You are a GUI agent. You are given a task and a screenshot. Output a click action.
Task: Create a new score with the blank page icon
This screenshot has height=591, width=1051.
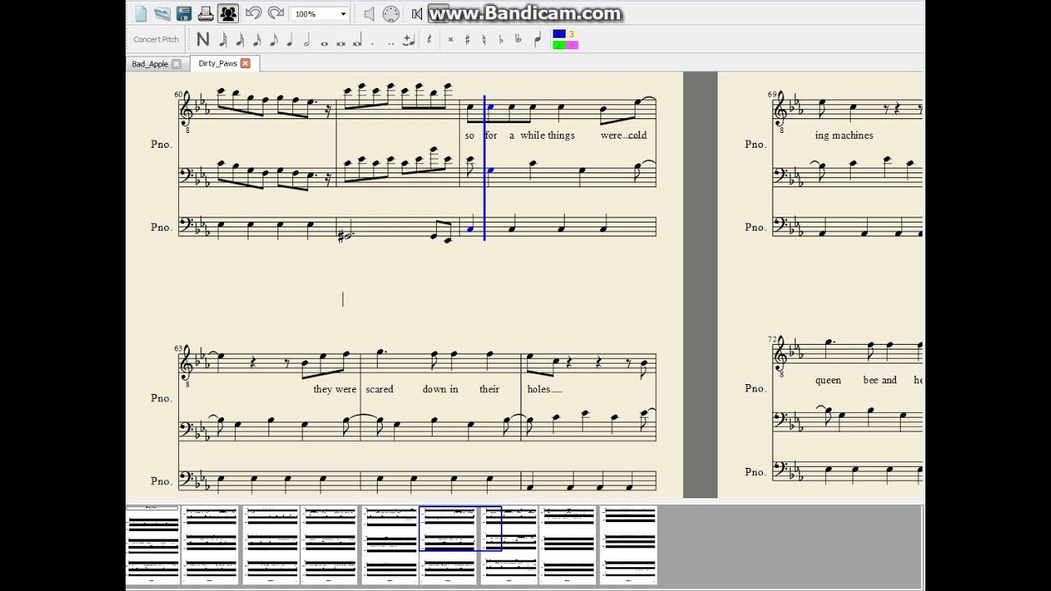click(x=141, y=14)
